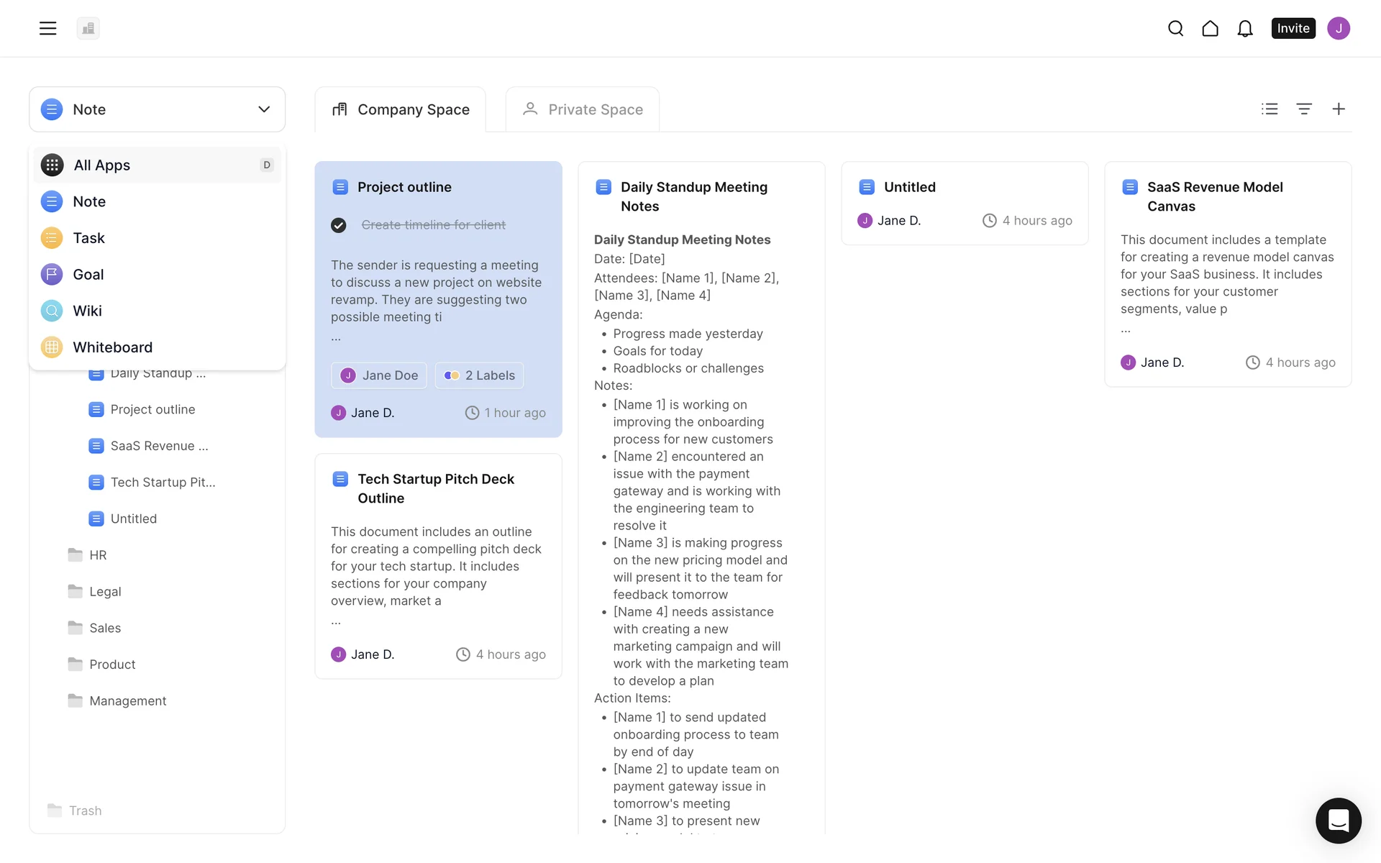Uncheck 'Create timeline for client' checkbox
This screenshot has width=1381, height=863.
(339, 225)
